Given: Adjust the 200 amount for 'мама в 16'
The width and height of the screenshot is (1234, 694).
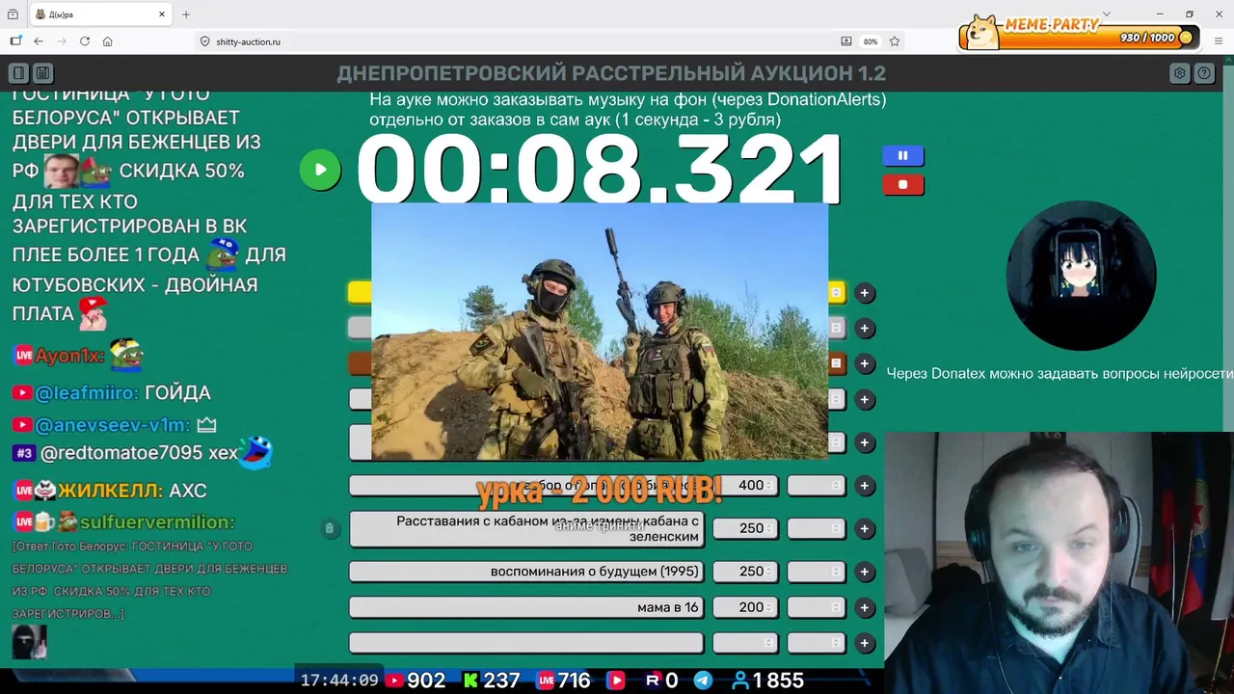Looking at the screenshot, I should [x=745, y=607].
